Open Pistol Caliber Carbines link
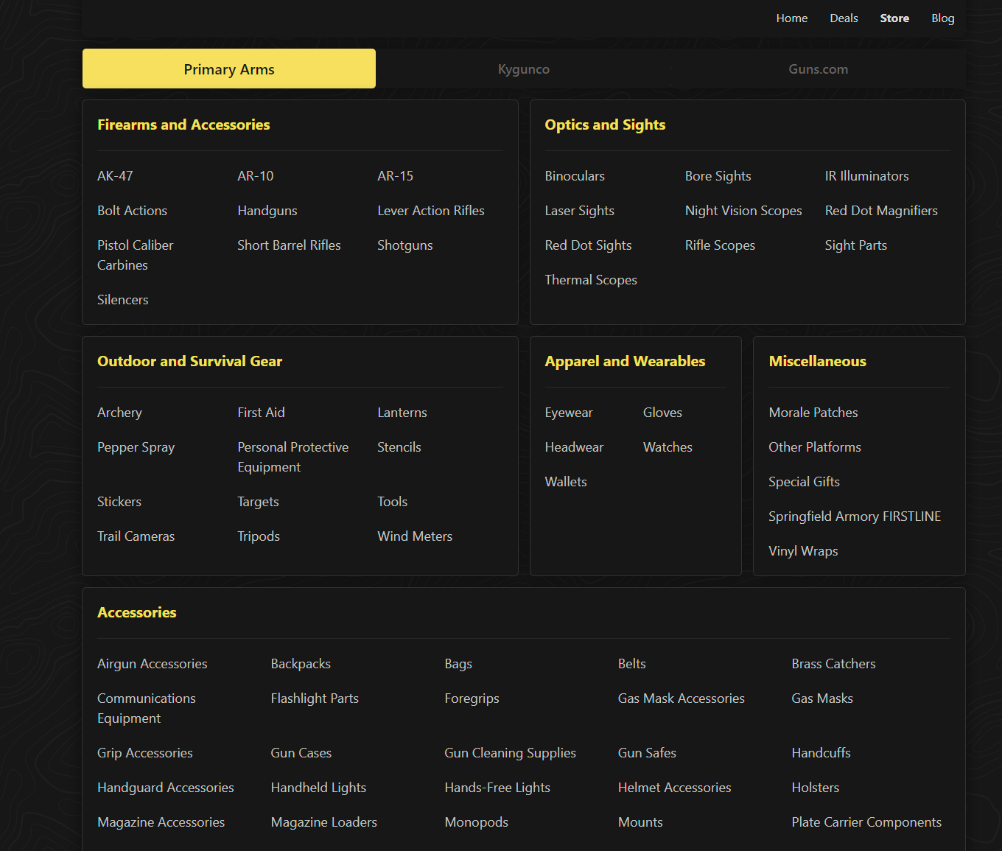This screenshot has width=1002, height=851. (135, 255)
